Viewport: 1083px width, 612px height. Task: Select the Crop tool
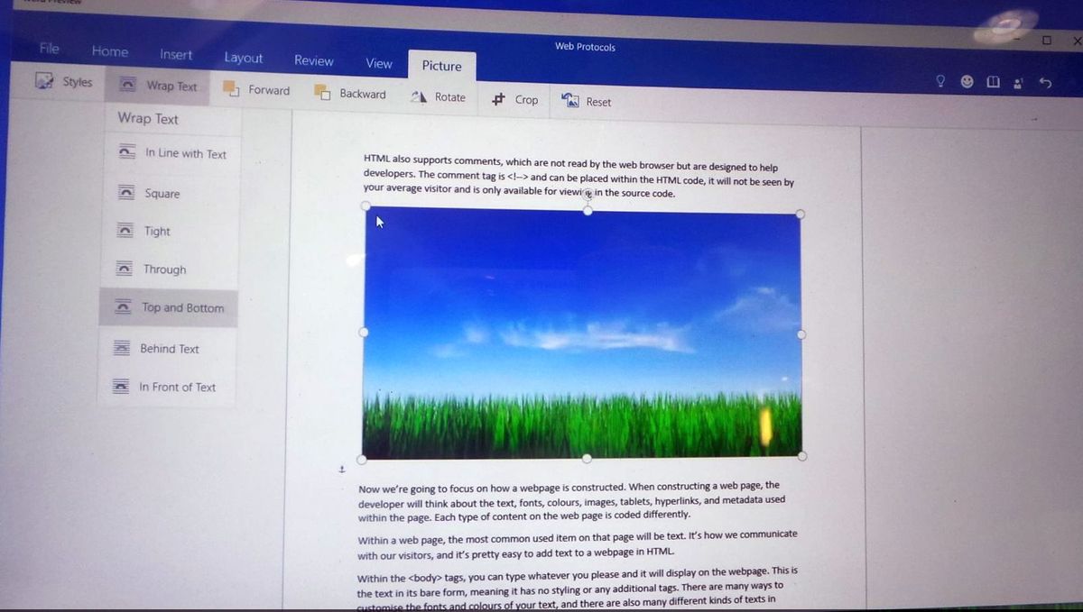coord(514,100)
